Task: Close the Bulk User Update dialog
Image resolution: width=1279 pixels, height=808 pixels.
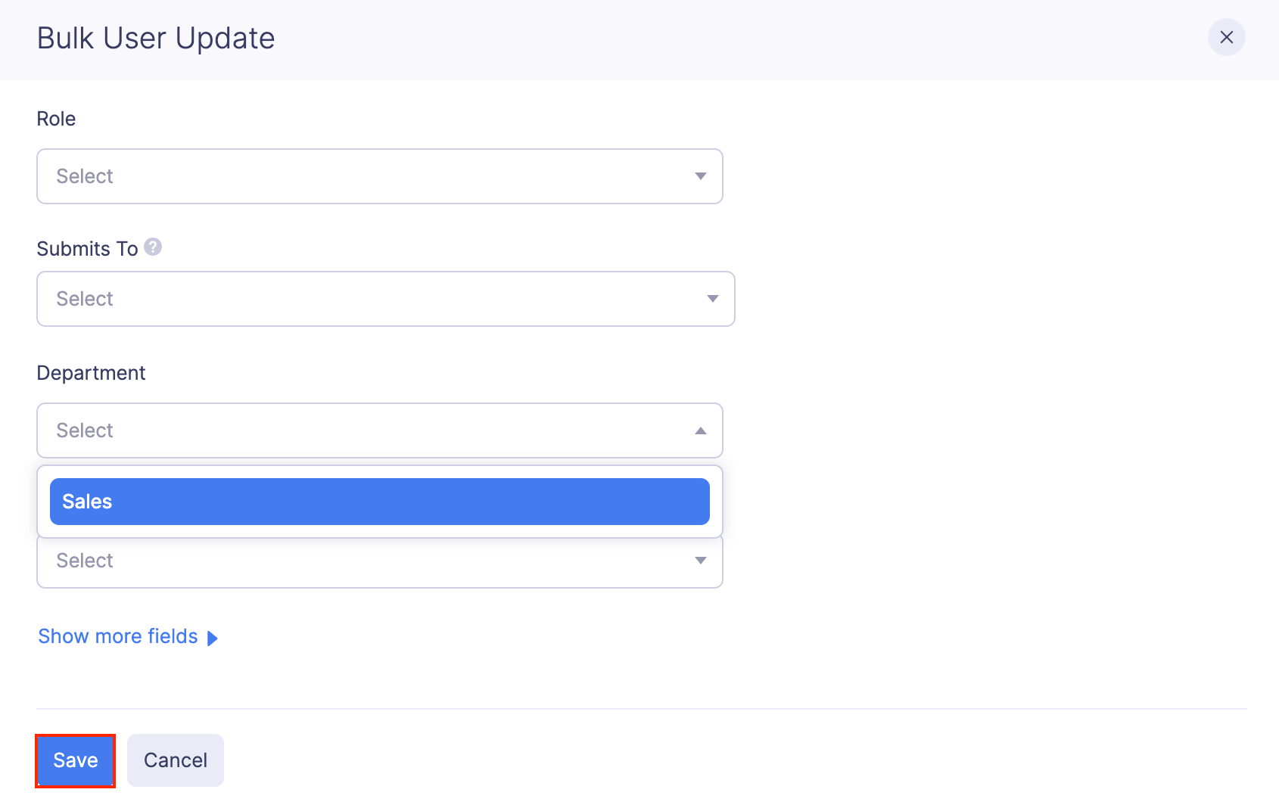Action: coord(1226,37)
